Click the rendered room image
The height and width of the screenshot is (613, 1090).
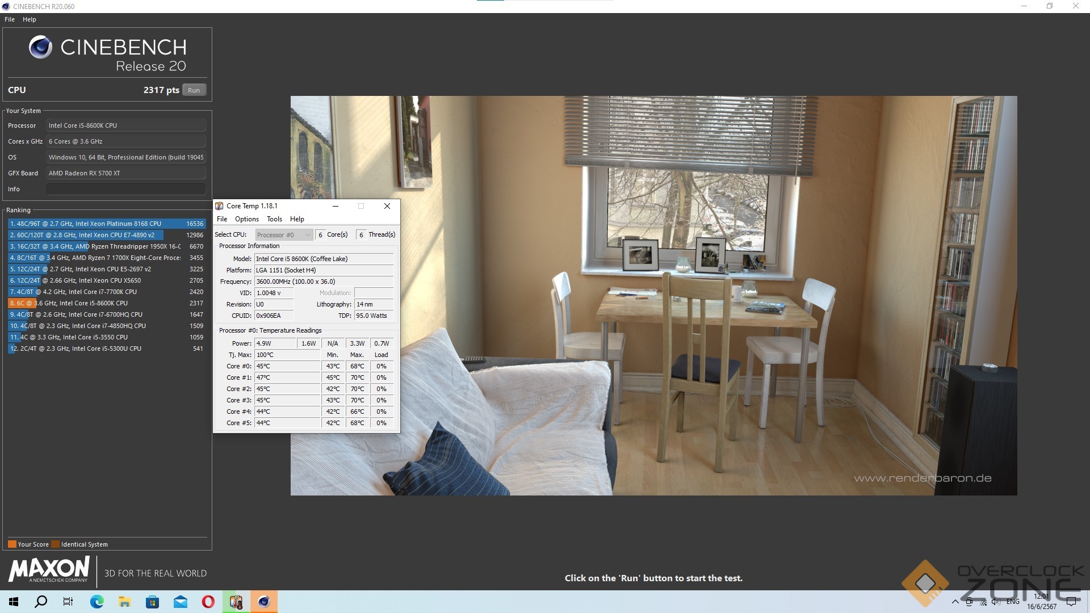tap(653, 295)
